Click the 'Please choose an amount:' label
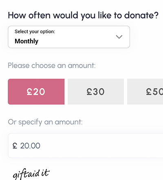Image resolution: width=163 pixels, height=180 pixels. pos(52,66)
